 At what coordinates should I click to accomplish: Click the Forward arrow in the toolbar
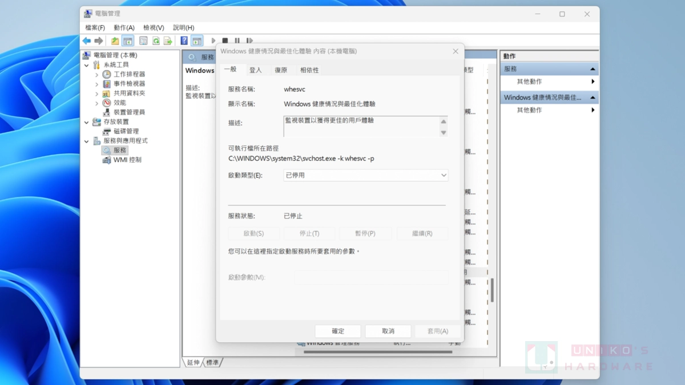(x=99, y=41)
